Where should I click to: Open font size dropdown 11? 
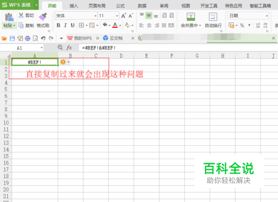(x=117, y=16)
